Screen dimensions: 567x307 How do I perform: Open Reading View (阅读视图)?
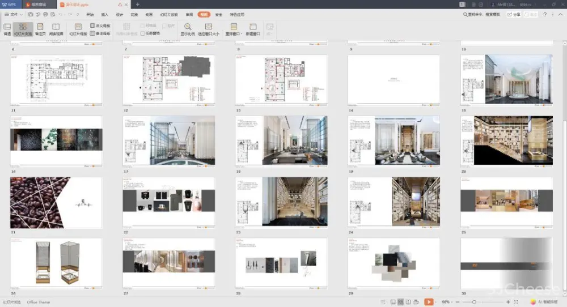[x=56, y=29]
